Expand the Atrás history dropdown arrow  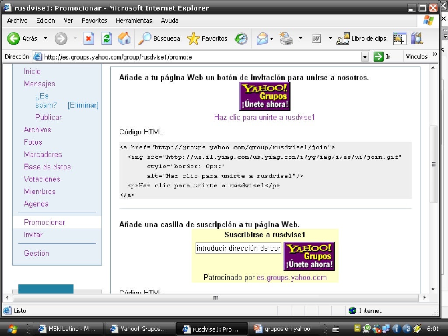pyautogui.click(x=45, y=38)
